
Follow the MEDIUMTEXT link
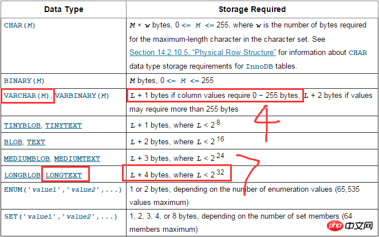[x=78, y=158]
